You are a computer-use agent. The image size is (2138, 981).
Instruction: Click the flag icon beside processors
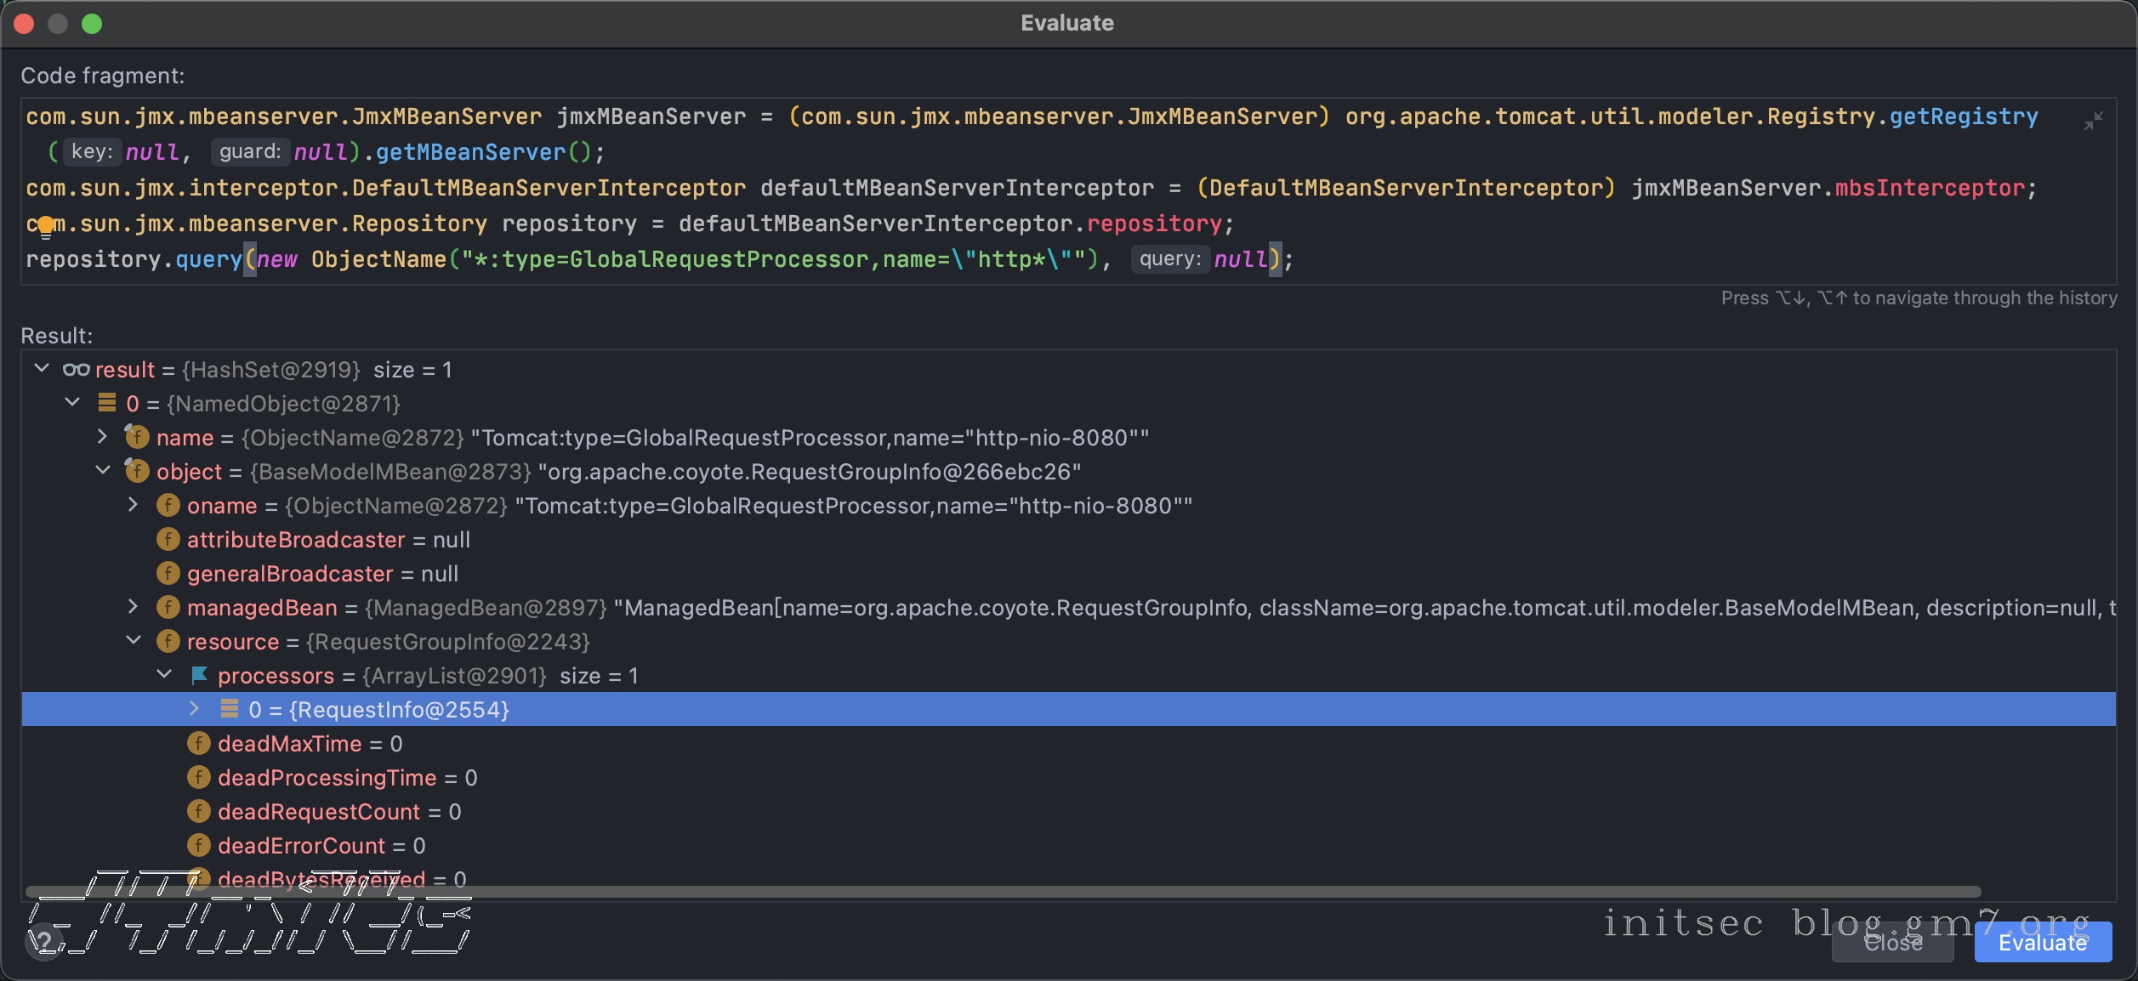click(x=199, y=676)
